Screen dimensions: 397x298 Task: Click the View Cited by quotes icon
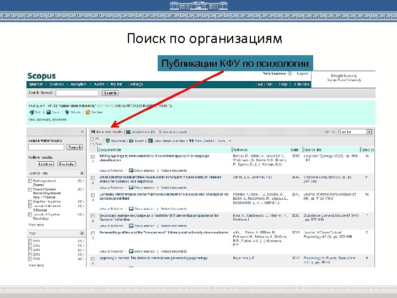pyautogui.click(x=191, y=141)
